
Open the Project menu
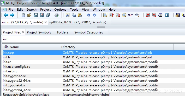[x=45, y=10]
